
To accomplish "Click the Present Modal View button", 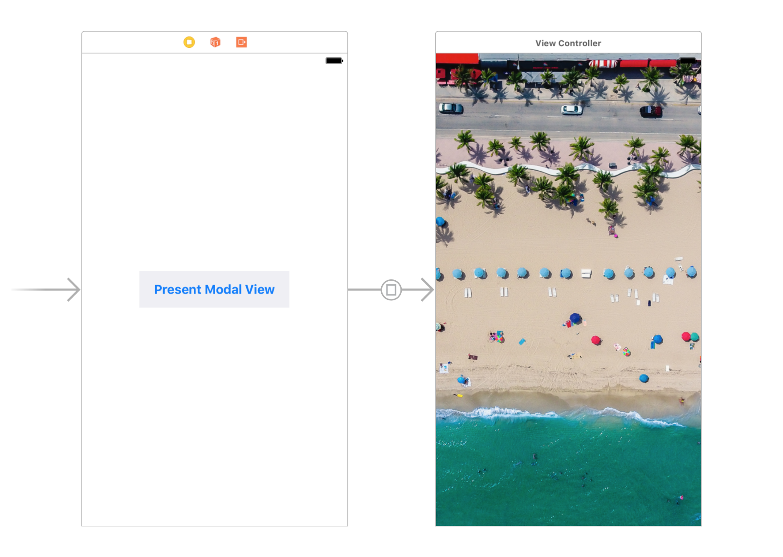I will coord(214,289).
